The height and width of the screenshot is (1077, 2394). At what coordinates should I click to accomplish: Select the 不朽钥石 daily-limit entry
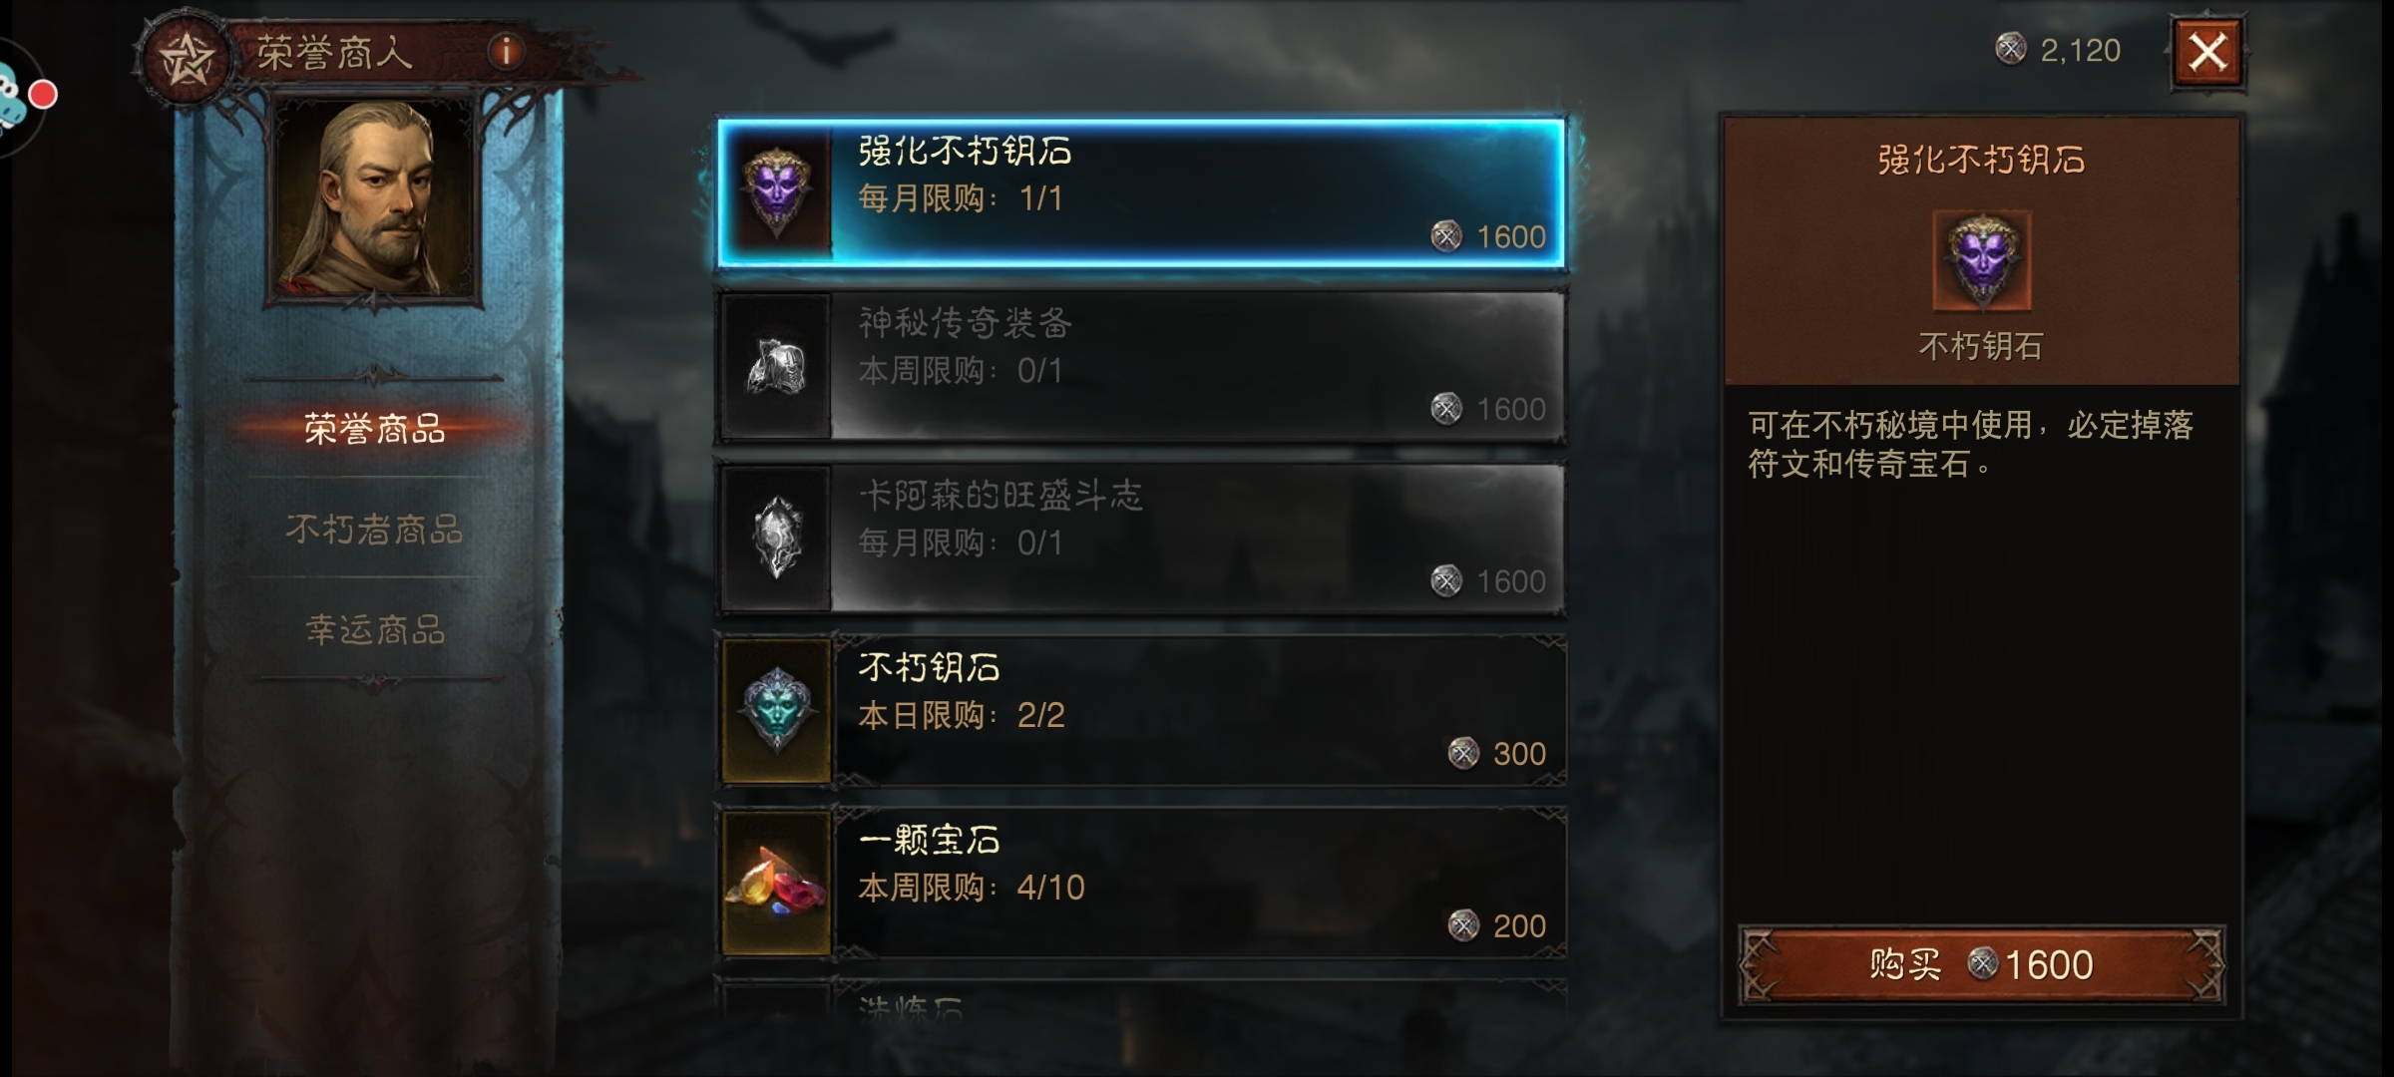click(x=1141, y=711)
